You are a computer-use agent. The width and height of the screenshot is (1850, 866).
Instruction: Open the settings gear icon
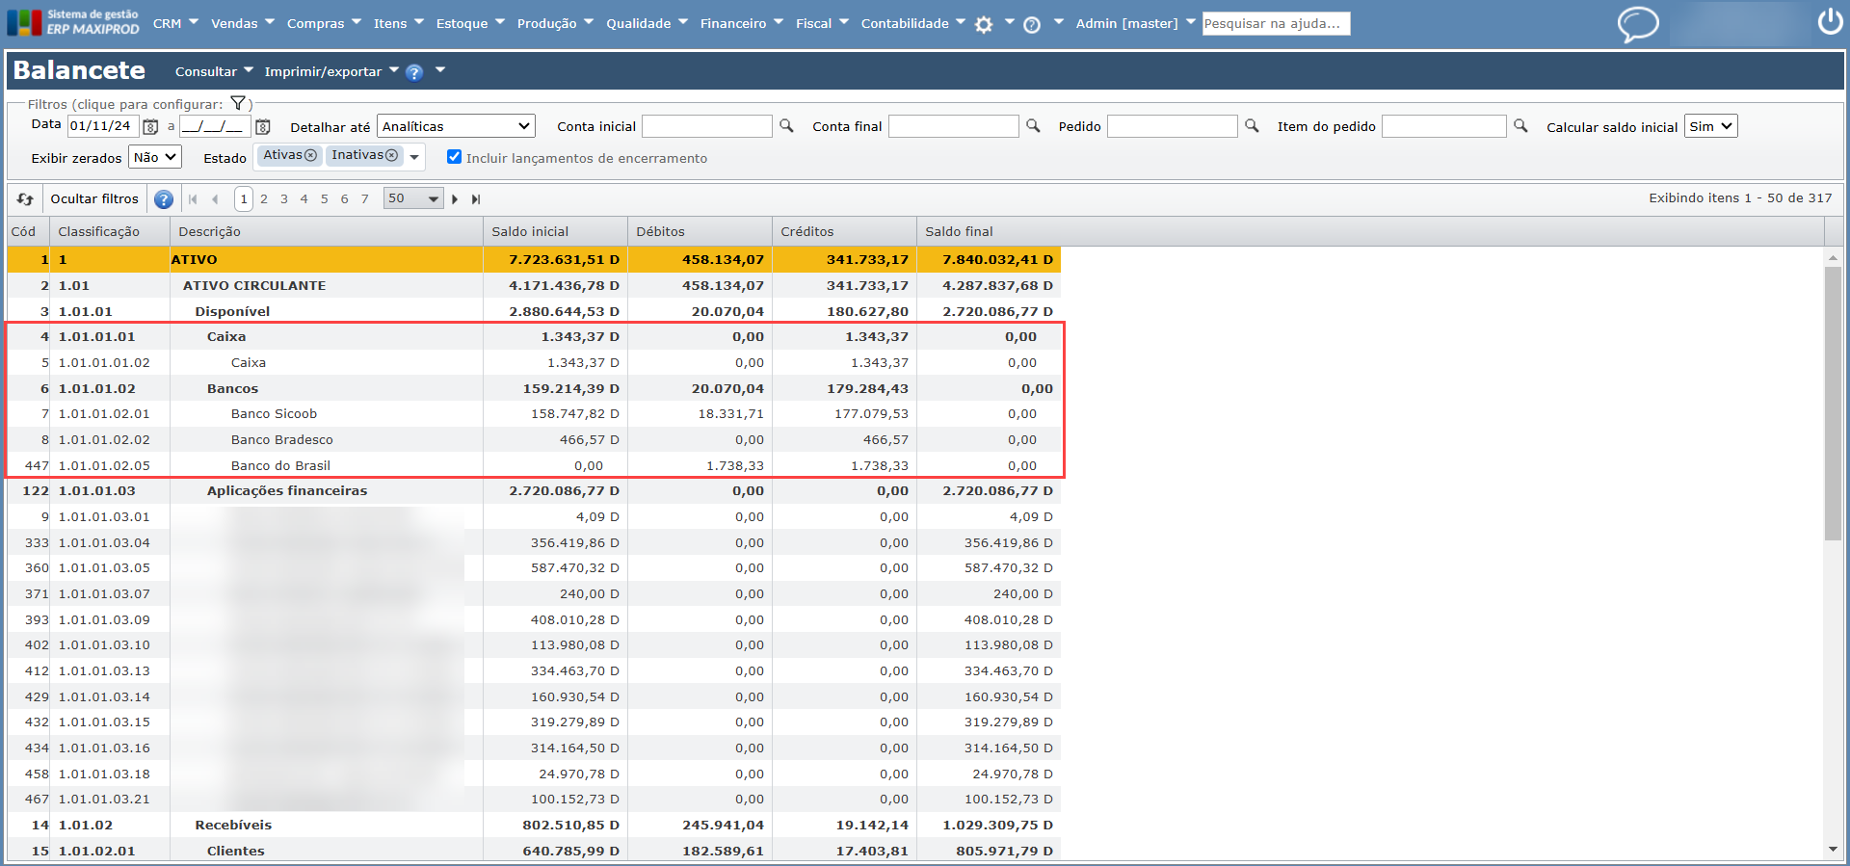point(983,25)
